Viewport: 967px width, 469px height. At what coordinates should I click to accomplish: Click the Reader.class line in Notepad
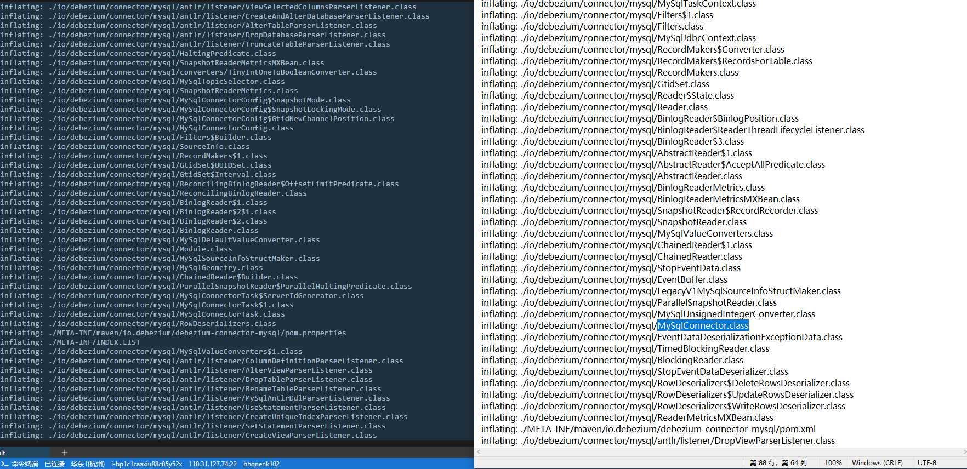595,107
